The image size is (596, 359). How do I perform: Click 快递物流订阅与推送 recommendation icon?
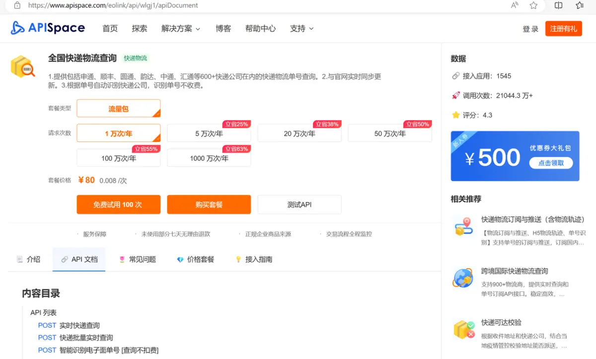point(464,226)
